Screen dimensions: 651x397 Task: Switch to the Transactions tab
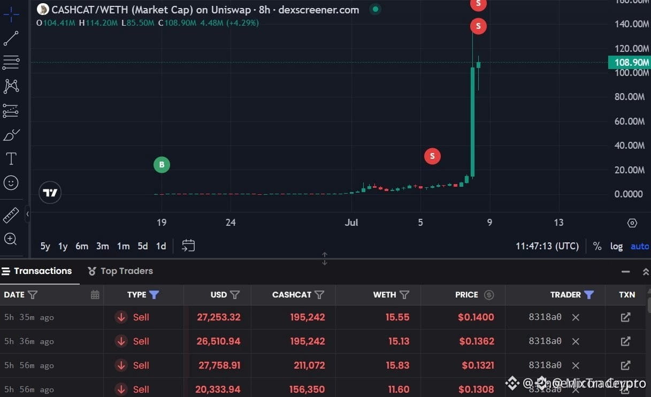pyautogui.click(x=37, y=271)
